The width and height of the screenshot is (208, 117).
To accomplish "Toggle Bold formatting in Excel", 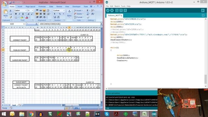I will [x=16, y=14].
